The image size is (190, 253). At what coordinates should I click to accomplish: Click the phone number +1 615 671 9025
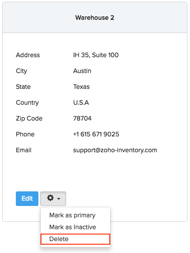(x=96, y=134)
